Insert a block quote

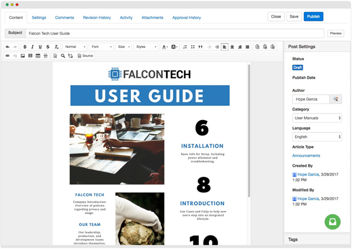[x=200, y=47]
